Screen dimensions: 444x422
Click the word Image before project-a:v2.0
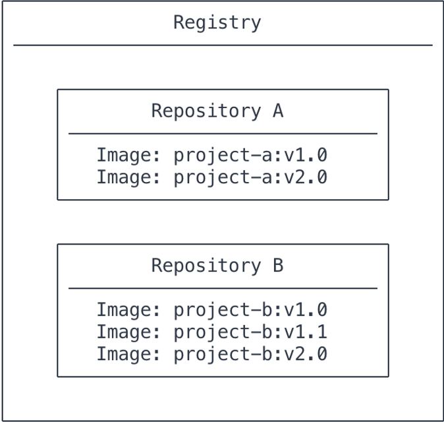pos(125,178)
